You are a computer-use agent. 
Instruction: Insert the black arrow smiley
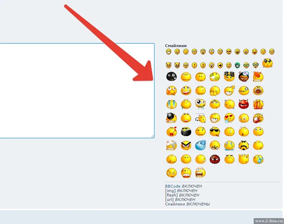click(220, 65)
